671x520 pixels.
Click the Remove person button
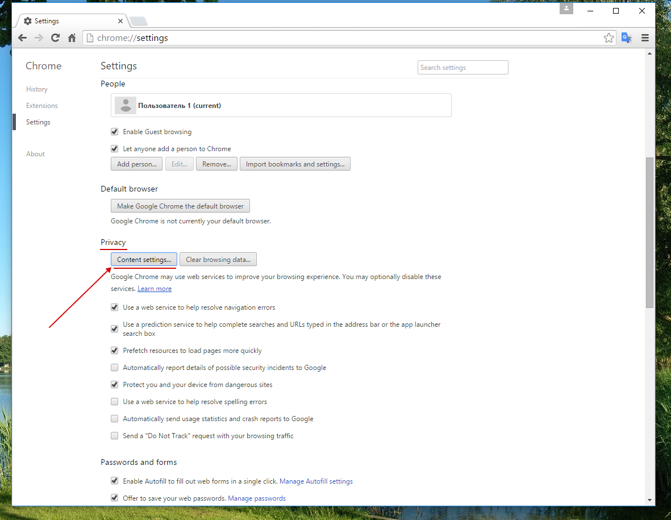click(x=216, y=164)
